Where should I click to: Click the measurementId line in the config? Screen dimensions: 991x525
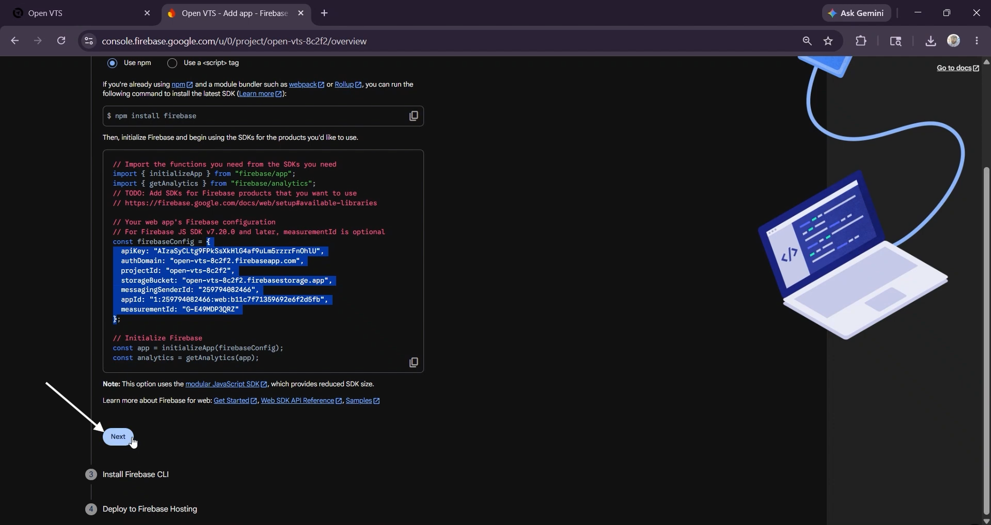[180, 309]
